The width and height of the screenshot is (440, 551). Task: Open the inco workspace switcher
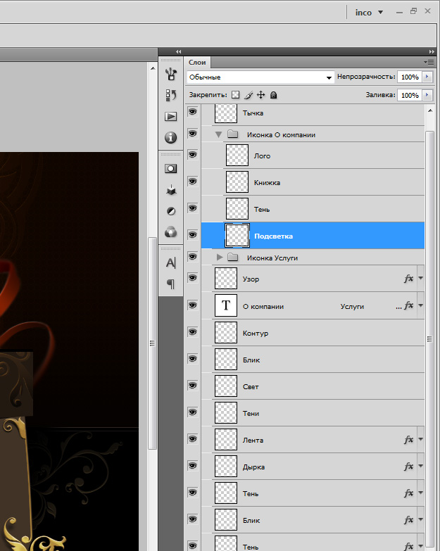(369, 12)
